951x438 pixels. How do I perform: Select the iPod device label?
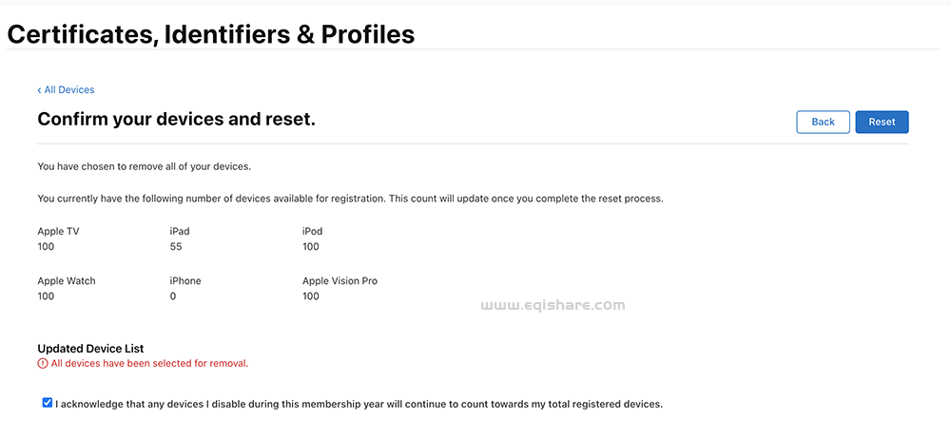pos(312,231)
